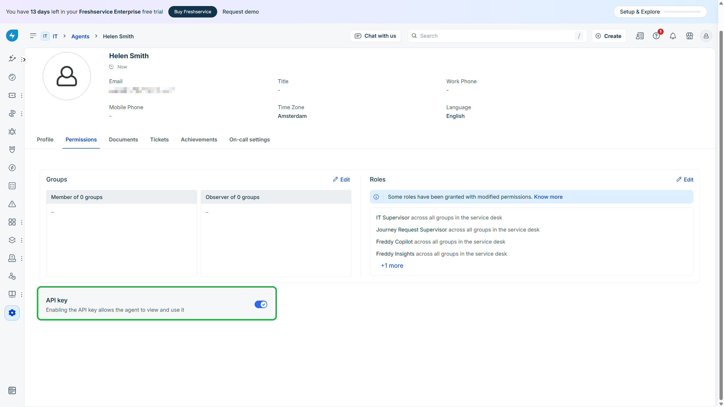Open the open-book solutions sidebar icon
The image size is (724, 407).
(12, 294)
